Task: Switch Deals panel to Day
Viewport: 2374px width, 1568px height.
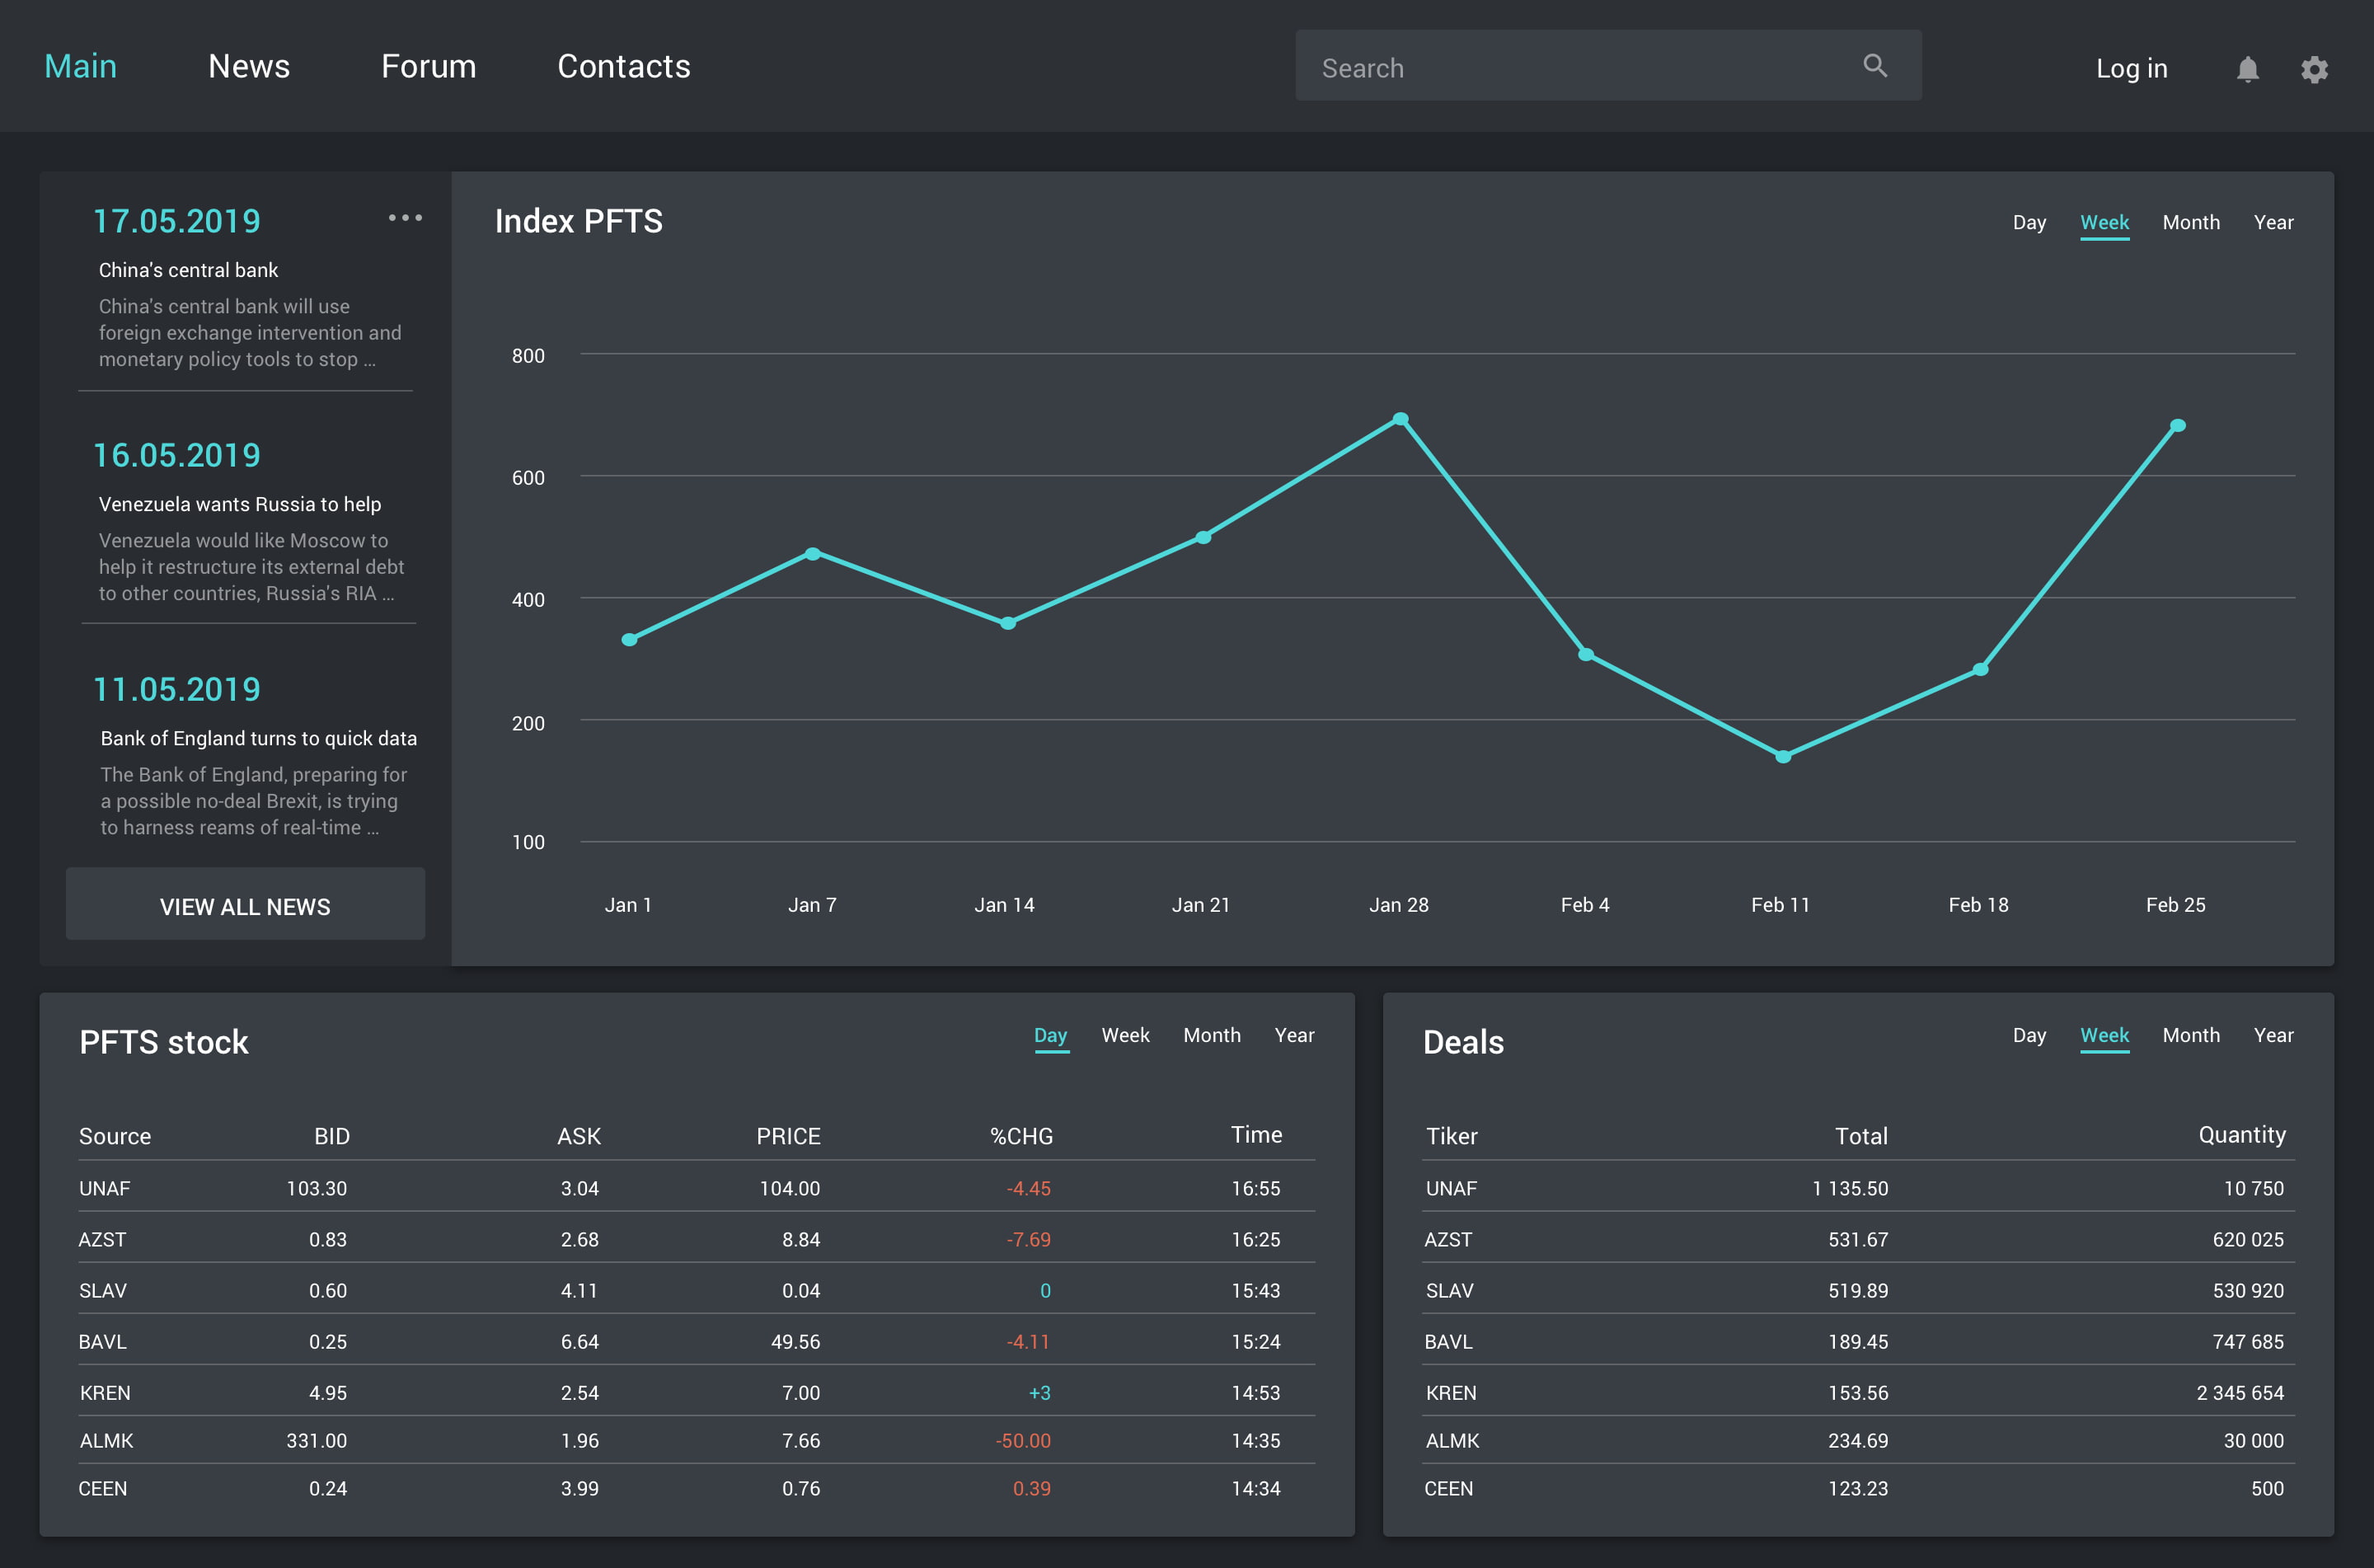Action: click(x=2028, y=1035)
